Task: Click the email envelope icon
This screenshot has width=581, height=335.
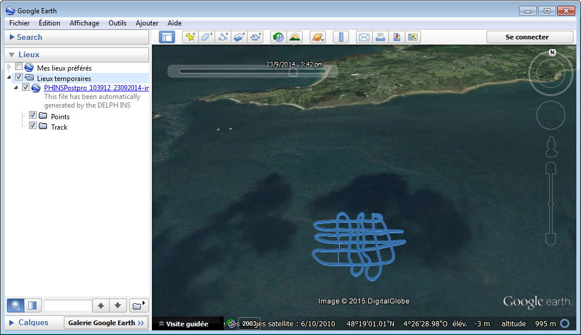Action: [364, 37]
